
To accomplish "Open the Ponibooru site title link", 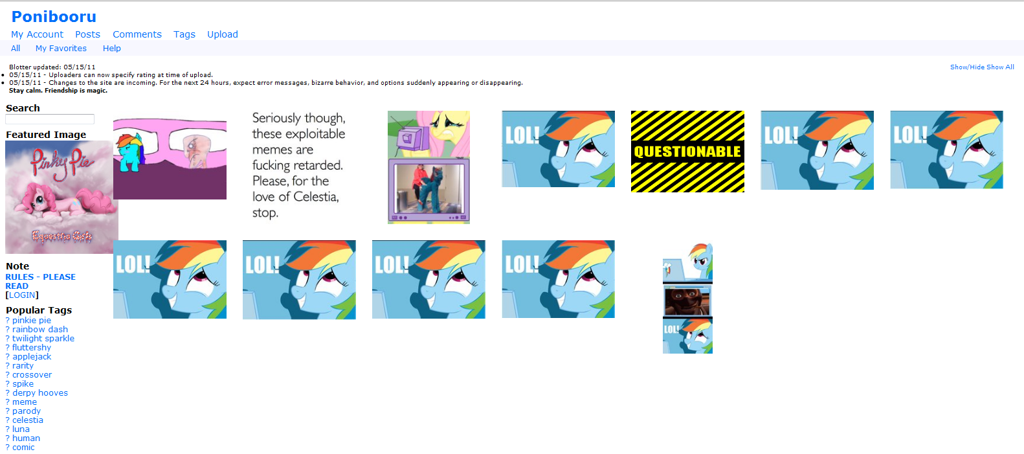I will (x=54, y=17).
